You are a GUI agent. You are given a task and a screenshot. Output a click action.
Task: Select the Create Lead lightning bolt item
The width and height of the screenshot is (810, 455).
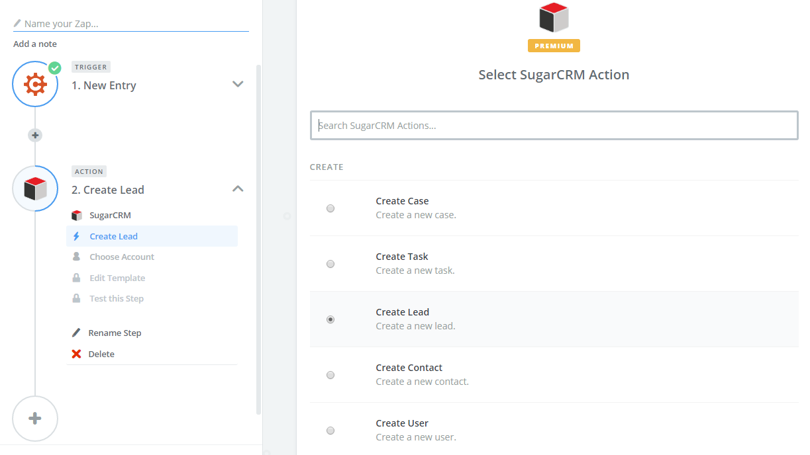click(114, 236)
